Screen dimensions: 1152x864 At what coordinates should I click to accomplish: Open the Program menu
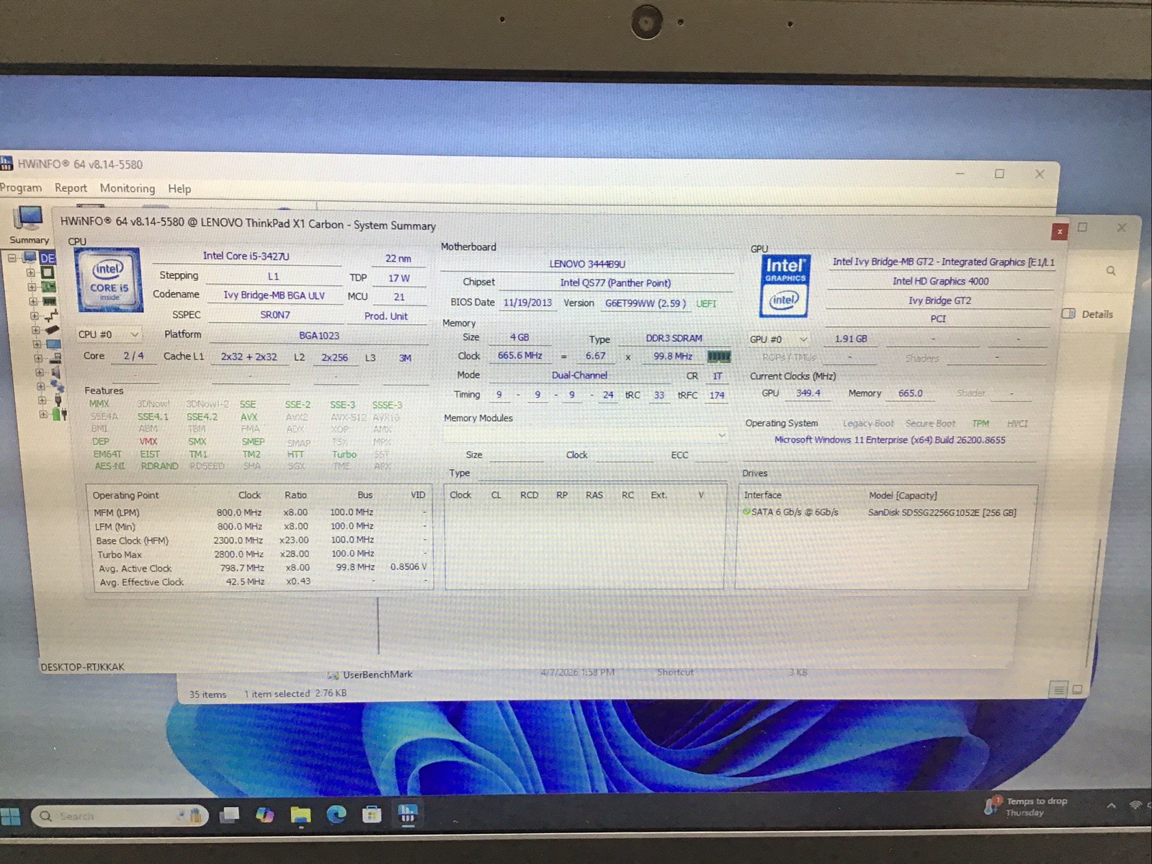pos(20,187)
